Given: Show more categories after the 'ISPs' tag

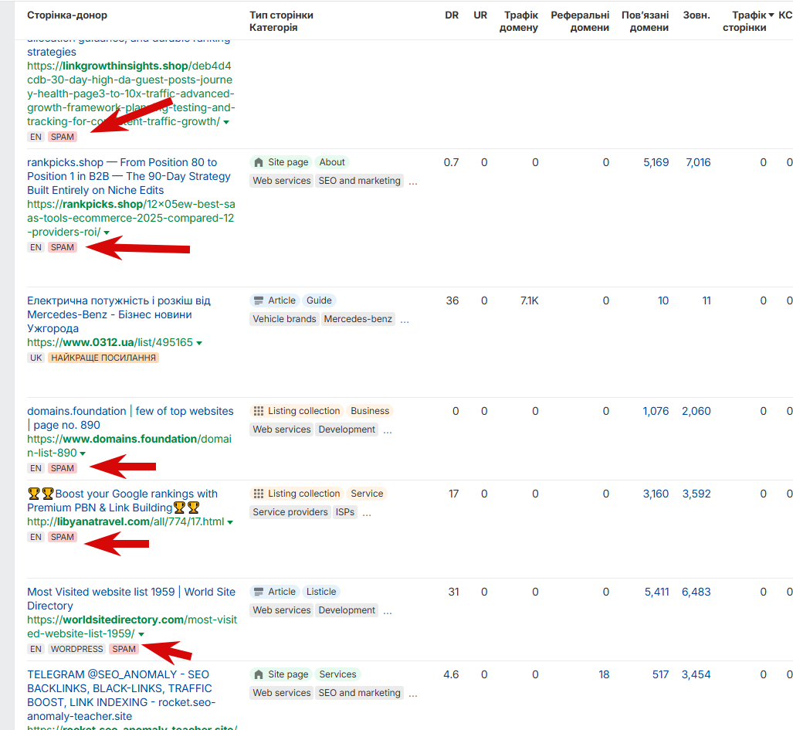Looking at the screenshot, I should [368, 513].
